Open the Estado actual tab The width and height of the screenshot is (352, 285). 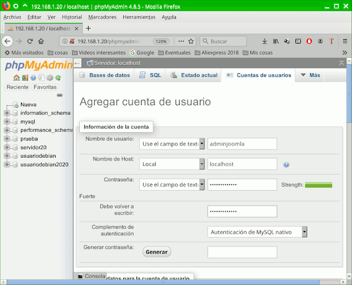[194, 75]
